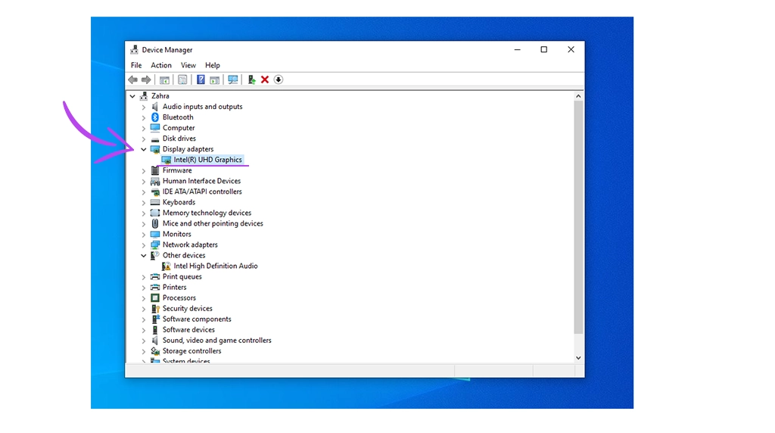This screenshot has height=433, width=775.
Task: Select Intel(R) UHD Graphics
Action: pyautogui.click(x=207, y=160)
